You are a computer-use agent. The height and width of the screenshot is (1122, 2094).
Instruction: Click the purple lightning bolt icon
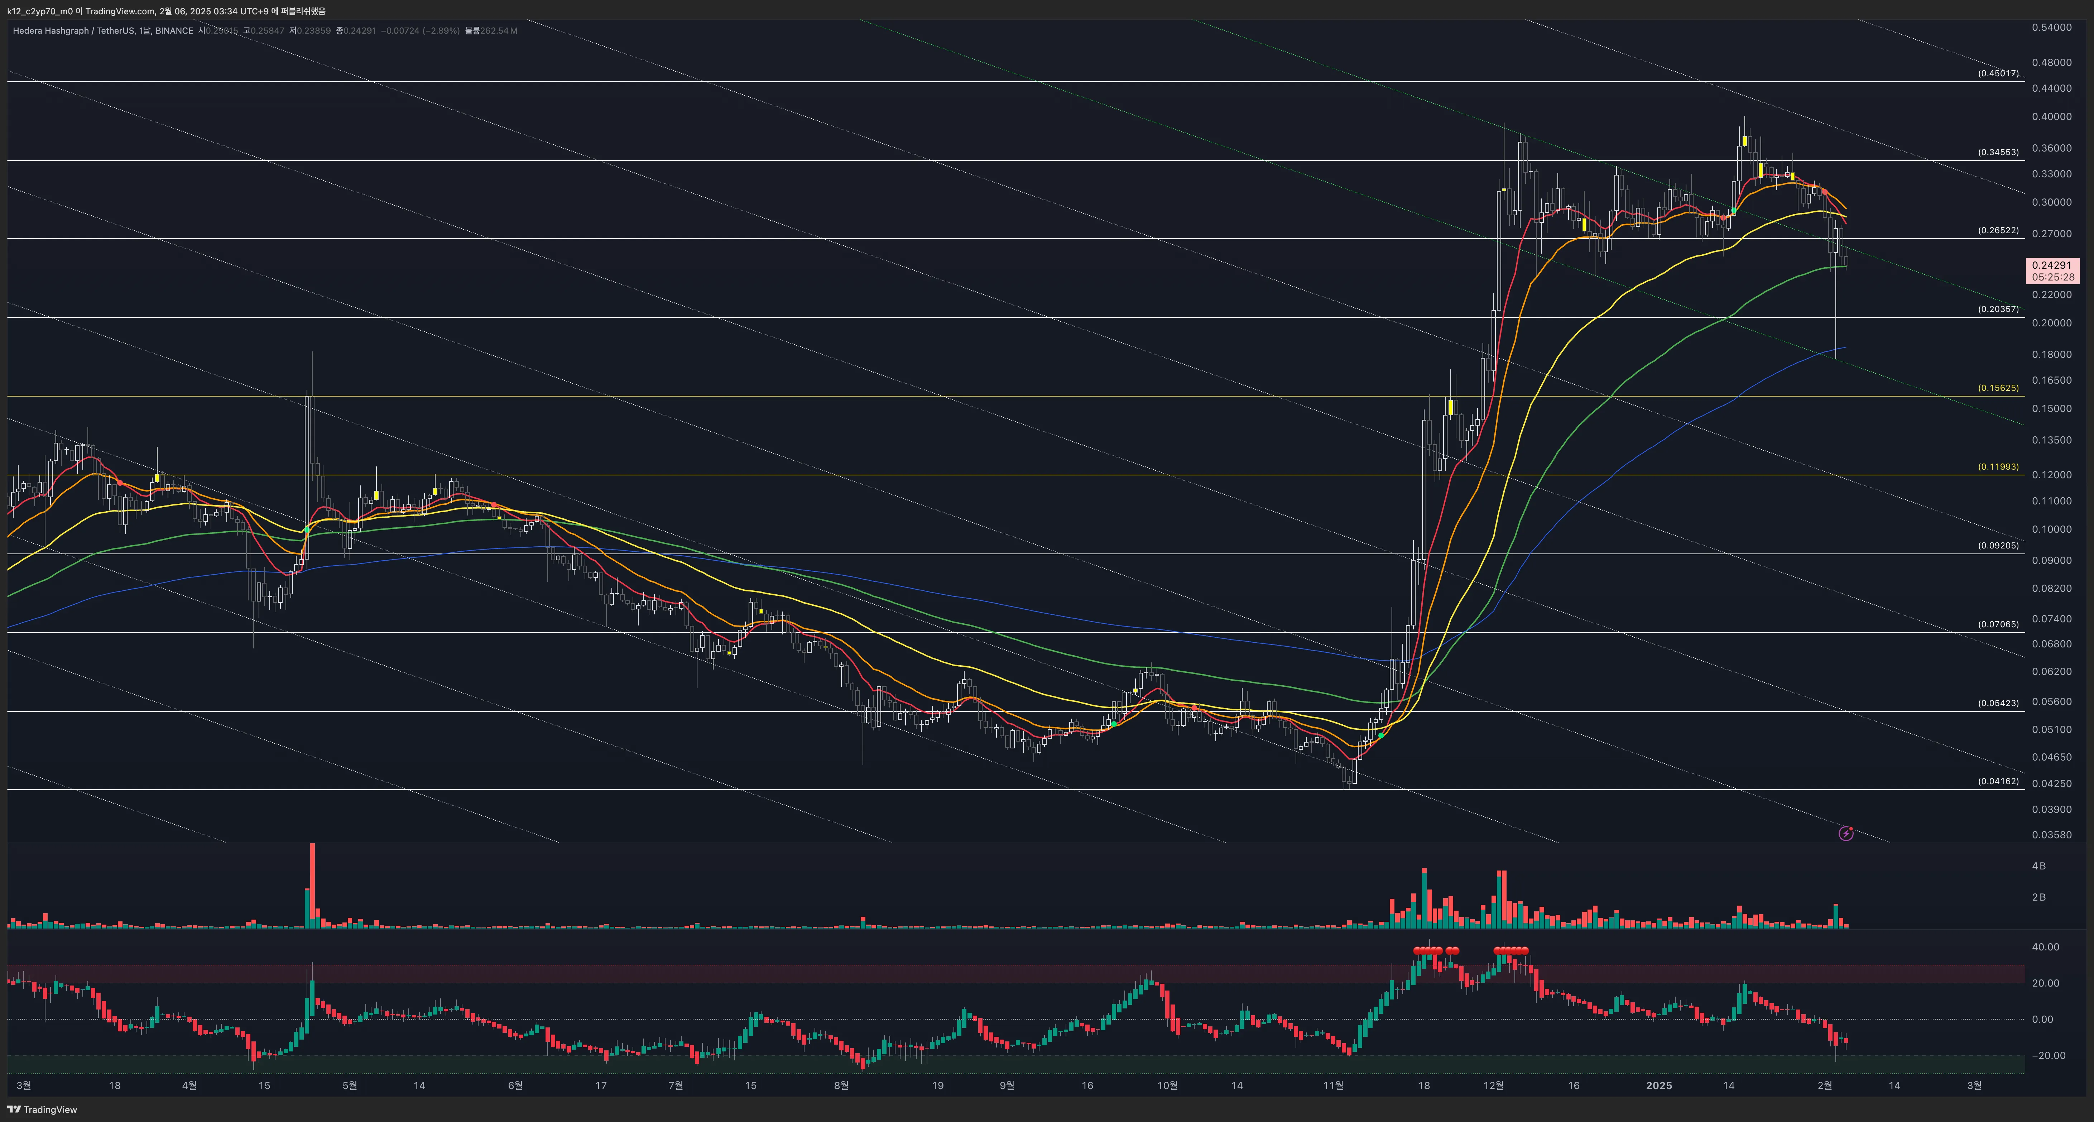(1845, 833)
